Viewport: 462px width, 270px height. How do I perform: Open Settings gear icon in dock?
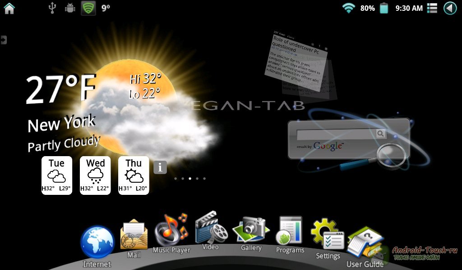pyautogui.click(x=328, y=234)
